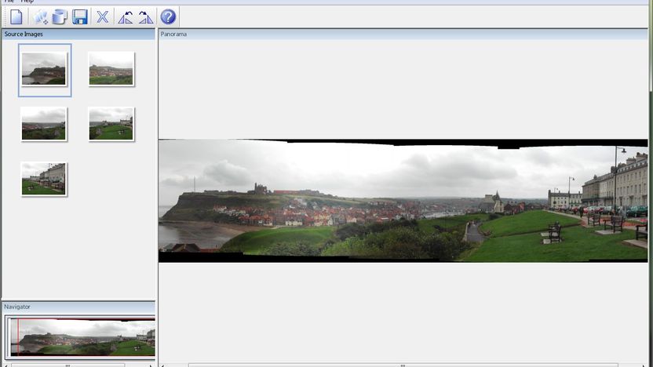Rotate image clockwise
Image resolution: width=653 pixels, height=367 pixels.
coord(146,17)
